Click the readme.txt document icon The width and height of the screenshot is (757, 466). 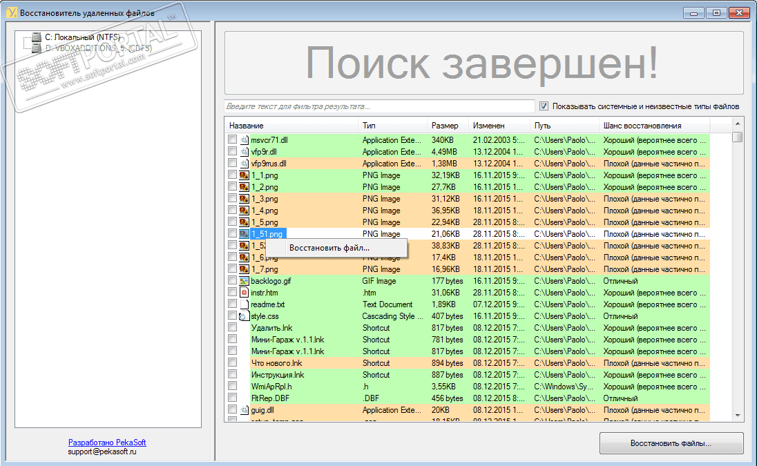245,304
